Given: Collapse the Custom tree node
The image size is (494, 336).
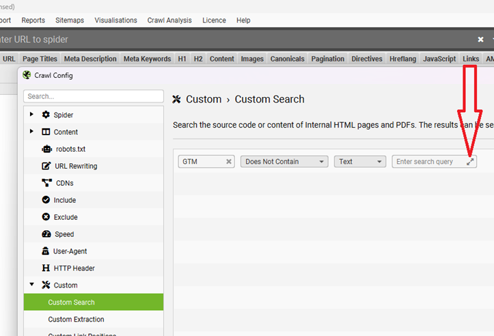Looking at the screenshot, I should coord(32,284).
